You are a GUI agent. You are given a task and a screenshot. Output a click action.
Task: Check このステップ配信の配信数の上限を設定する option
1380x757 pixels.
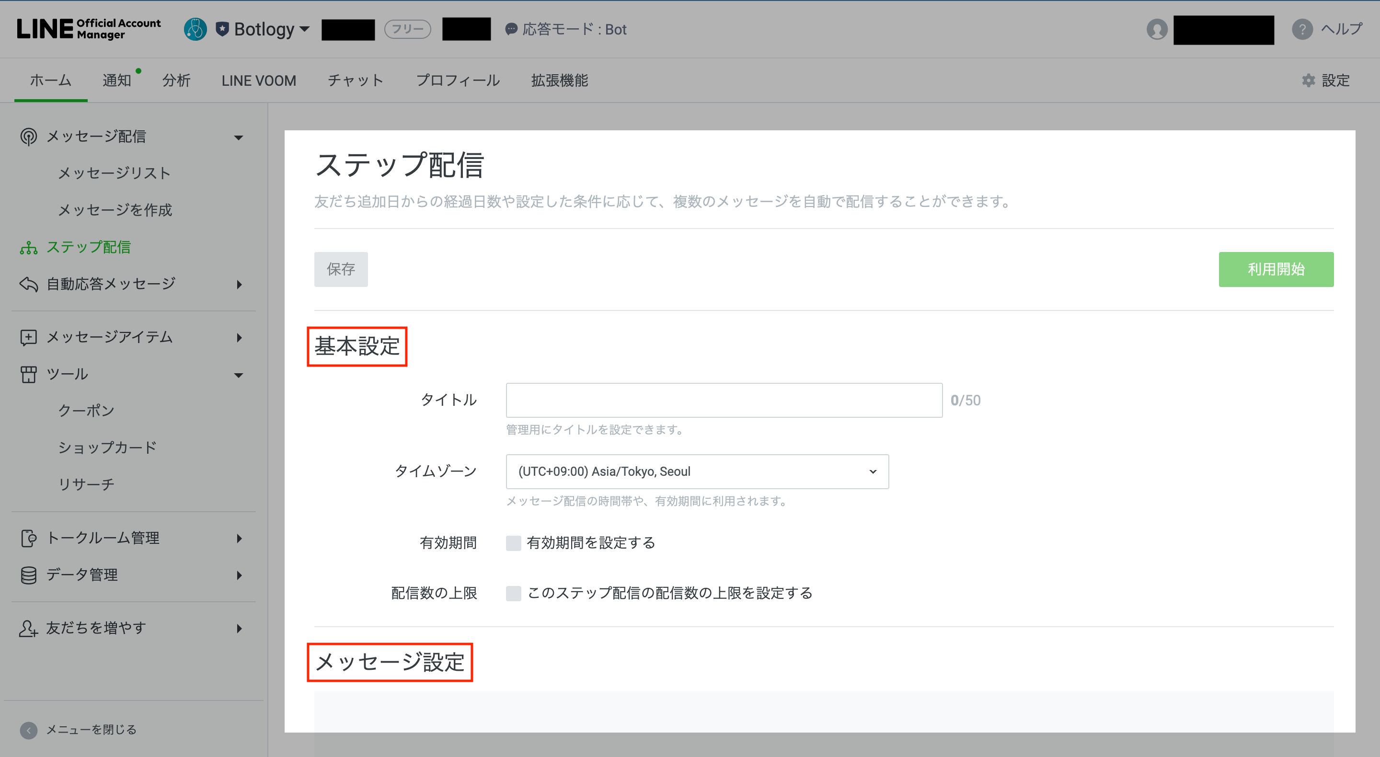click(513, 593)
